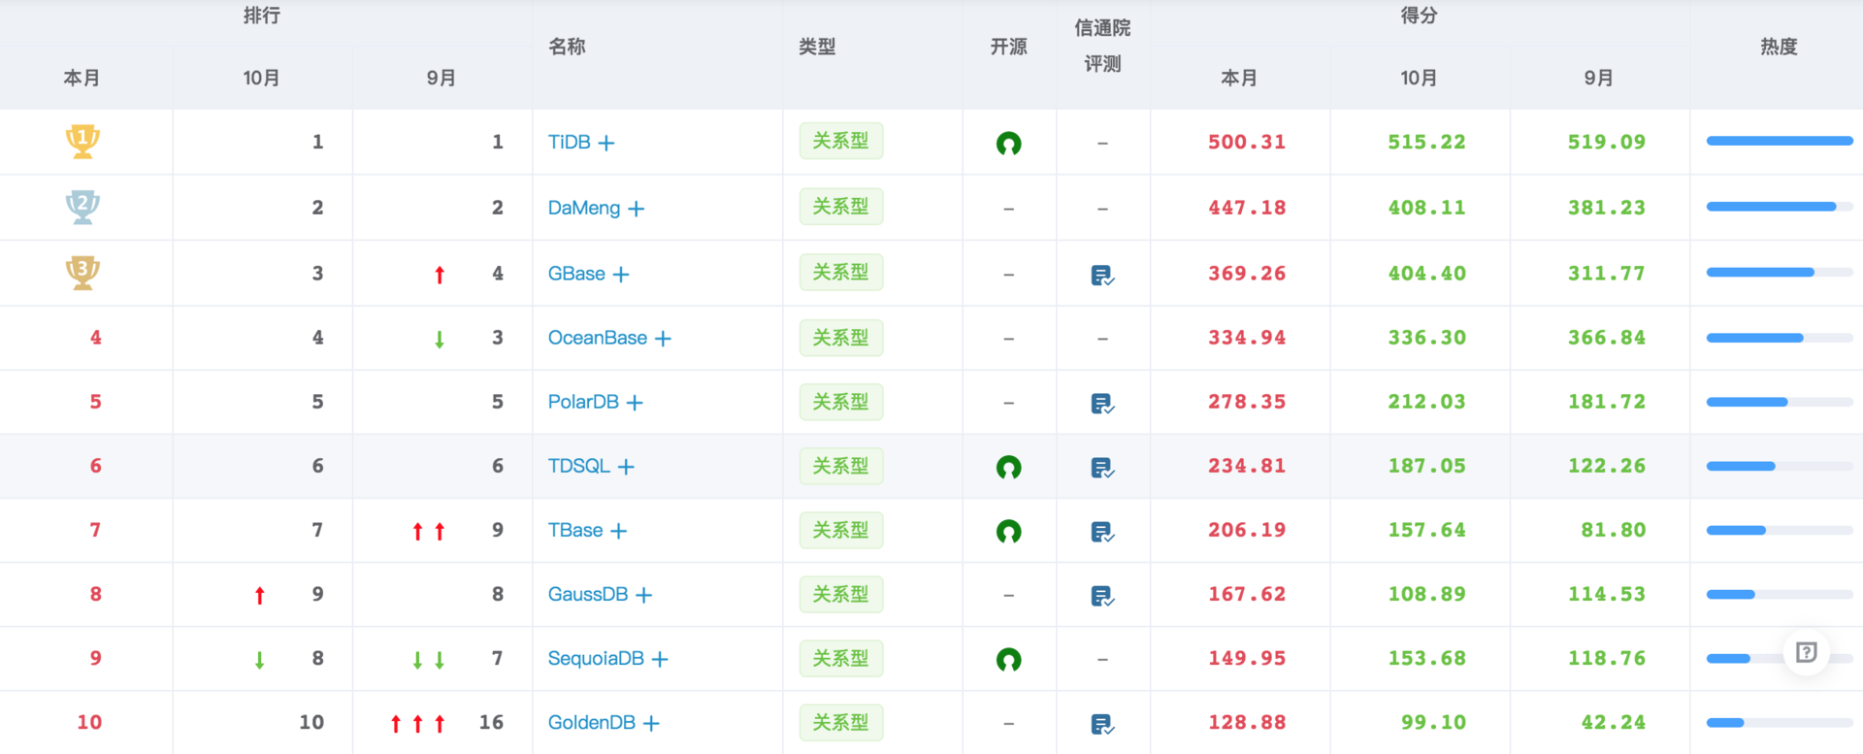Click the 得分 group header
Image resolution: width=1863 pixels, height=754 pixels.
(1419, 16)
